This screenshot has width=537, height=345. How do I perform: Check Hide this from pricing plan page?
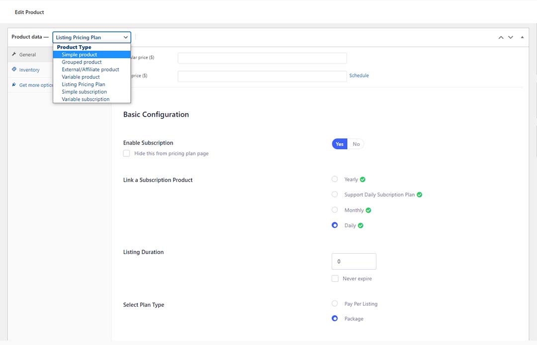pyautogui.click(x=127, y=154)
